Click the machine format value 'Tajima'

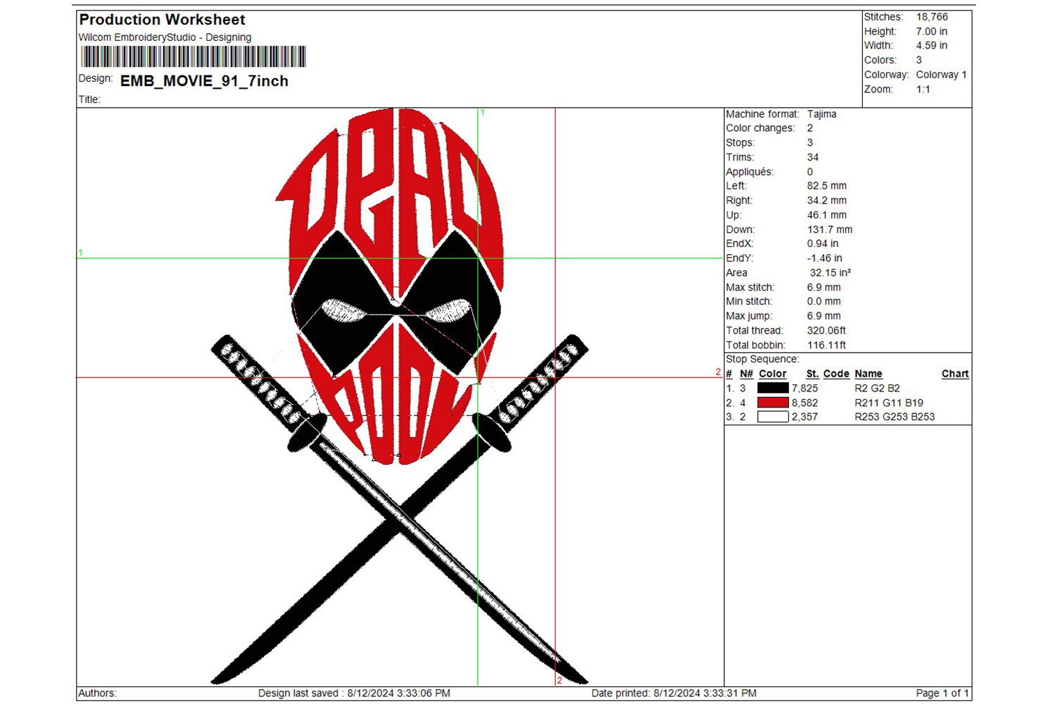[x=822, y=114]
